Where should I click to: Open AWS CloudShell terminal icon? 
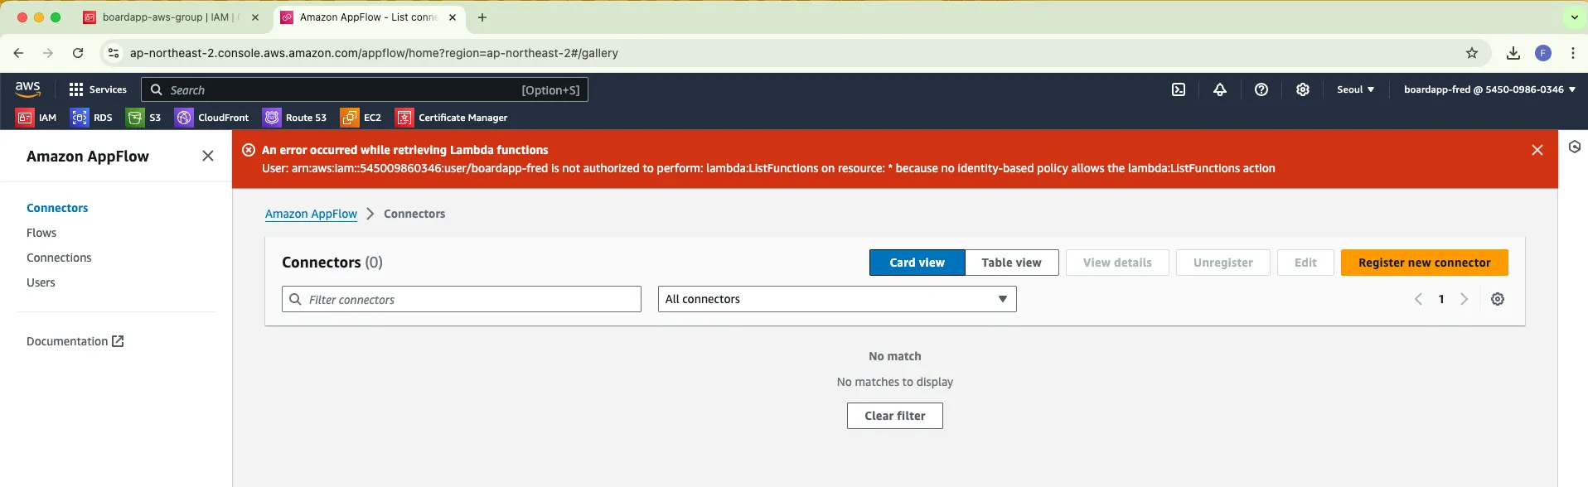click(1179, 89)
